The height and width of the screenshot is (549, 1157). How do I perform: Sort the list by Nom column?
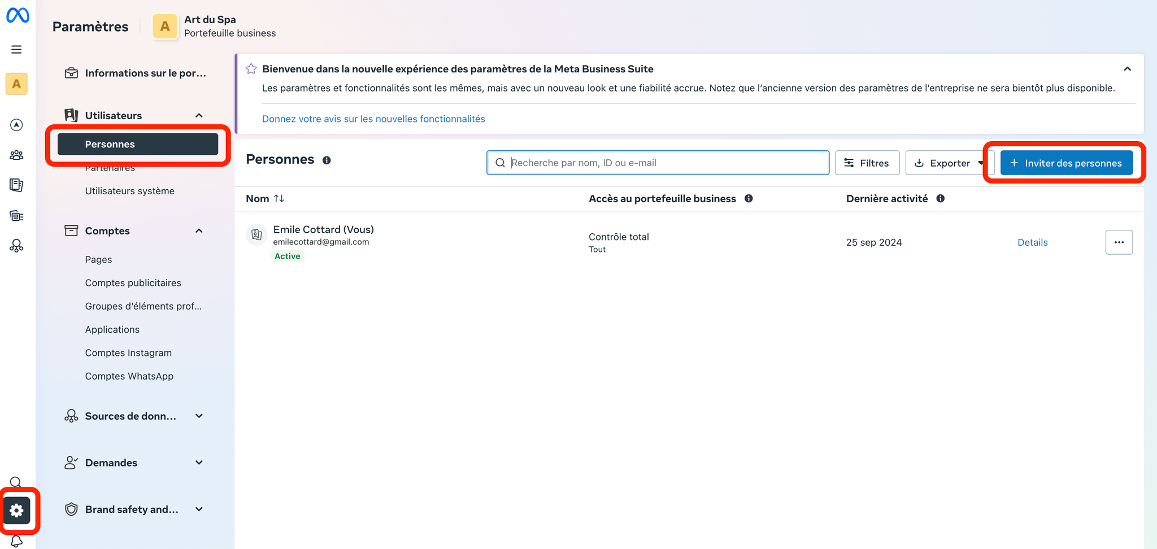pyautogui.click(x=279, y=199)
